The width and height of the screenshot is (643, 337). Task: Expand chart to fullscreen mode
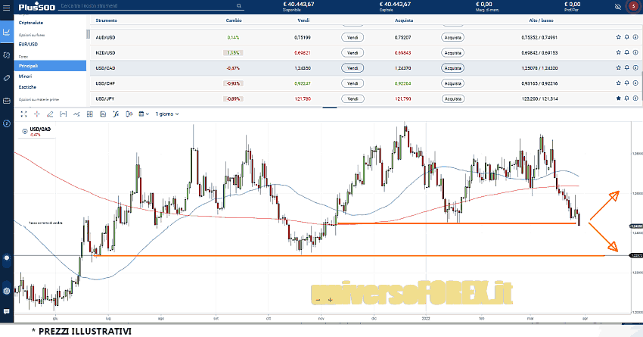pos(24,114)
